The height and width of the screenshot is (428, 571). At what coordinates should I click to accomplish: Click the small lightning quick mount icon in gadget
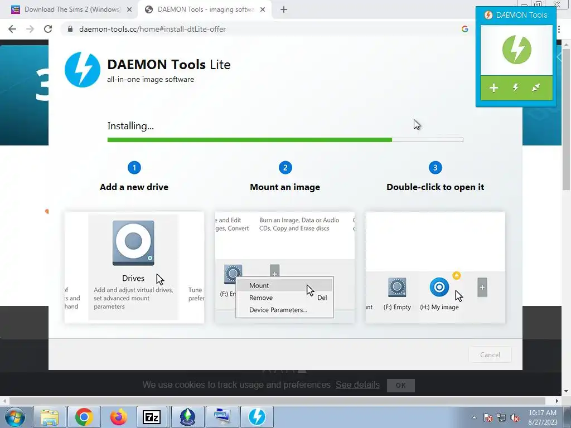(x=516, y=87)
